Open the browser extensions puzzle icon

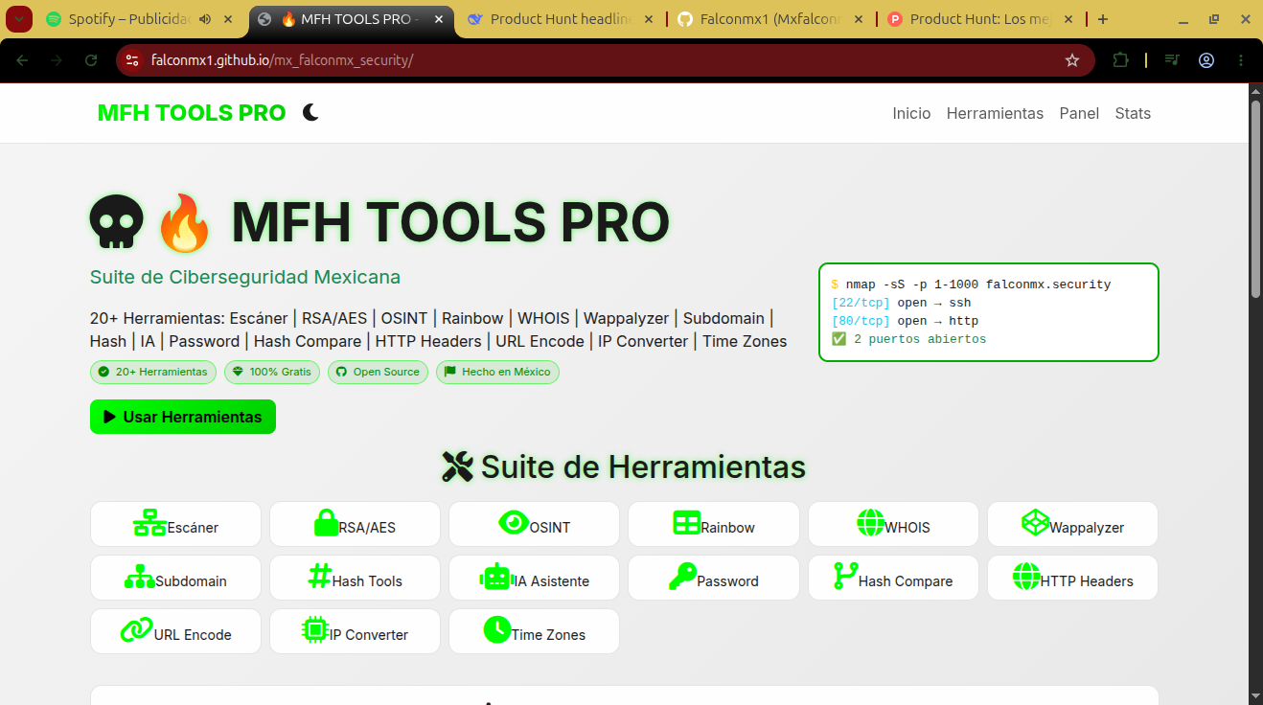(1120, 60)
